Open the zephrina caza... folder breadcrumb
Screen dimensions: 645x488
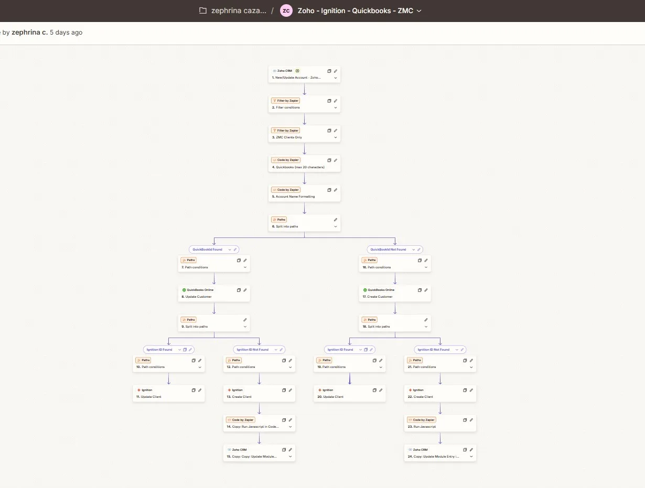(x=239, y=10)
